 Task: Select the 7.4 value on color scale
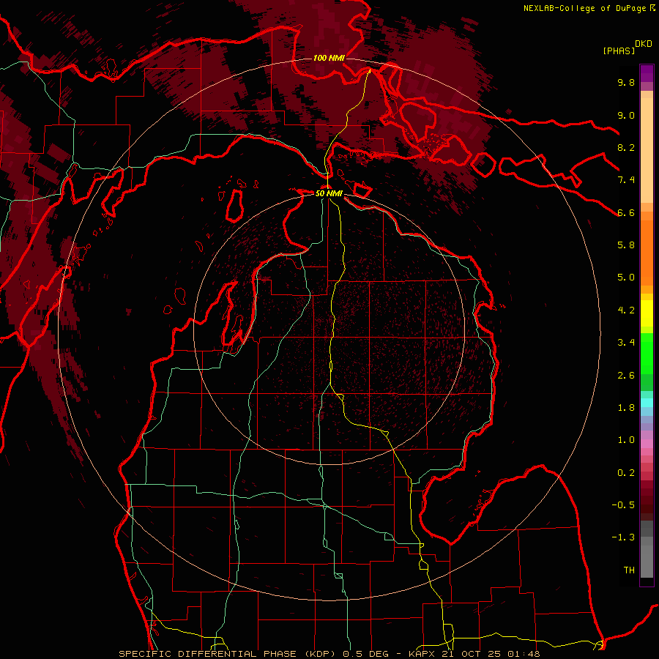tap(626, 180)
